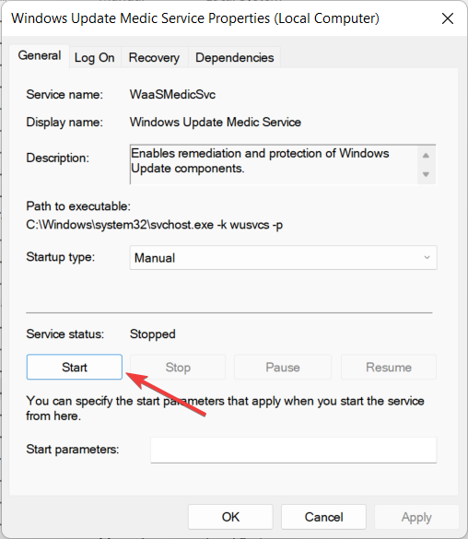Click the description scroll down arrow
This screenshot has width=468, height=539.
point(426,174)
